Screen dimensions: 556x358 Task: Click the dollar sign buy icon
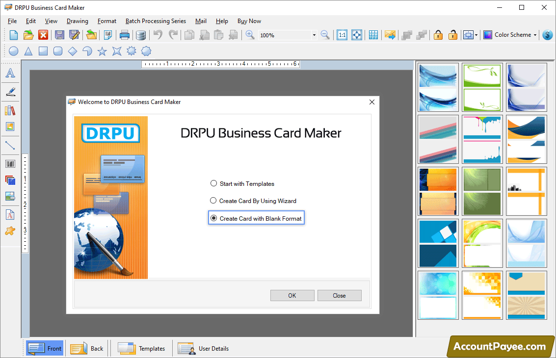(548, 35)
